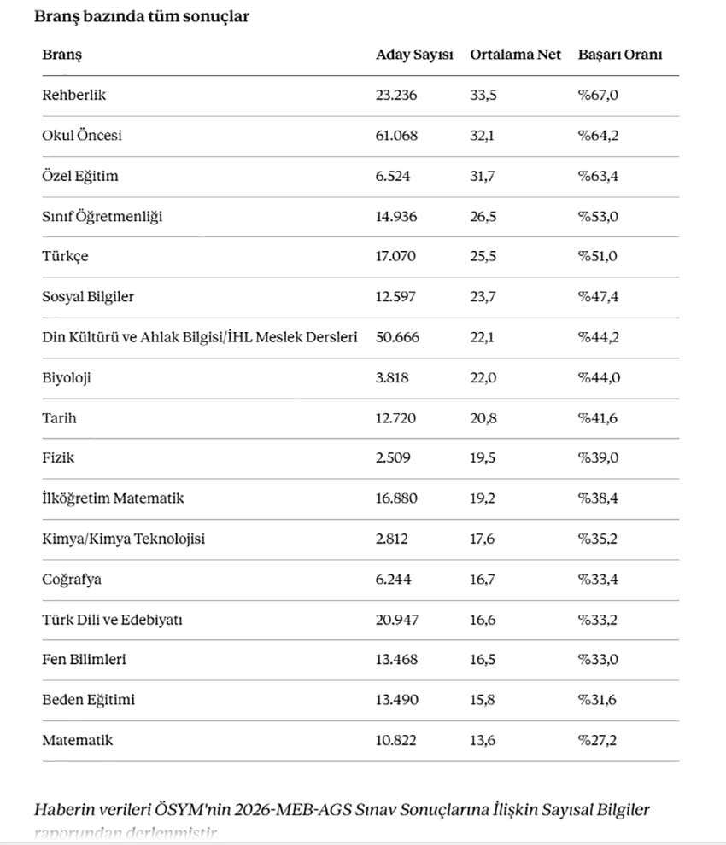This screenshot has width=726, height=845.
Task: Click the Tarih success rate %41,6
Action: click(598, 418)
